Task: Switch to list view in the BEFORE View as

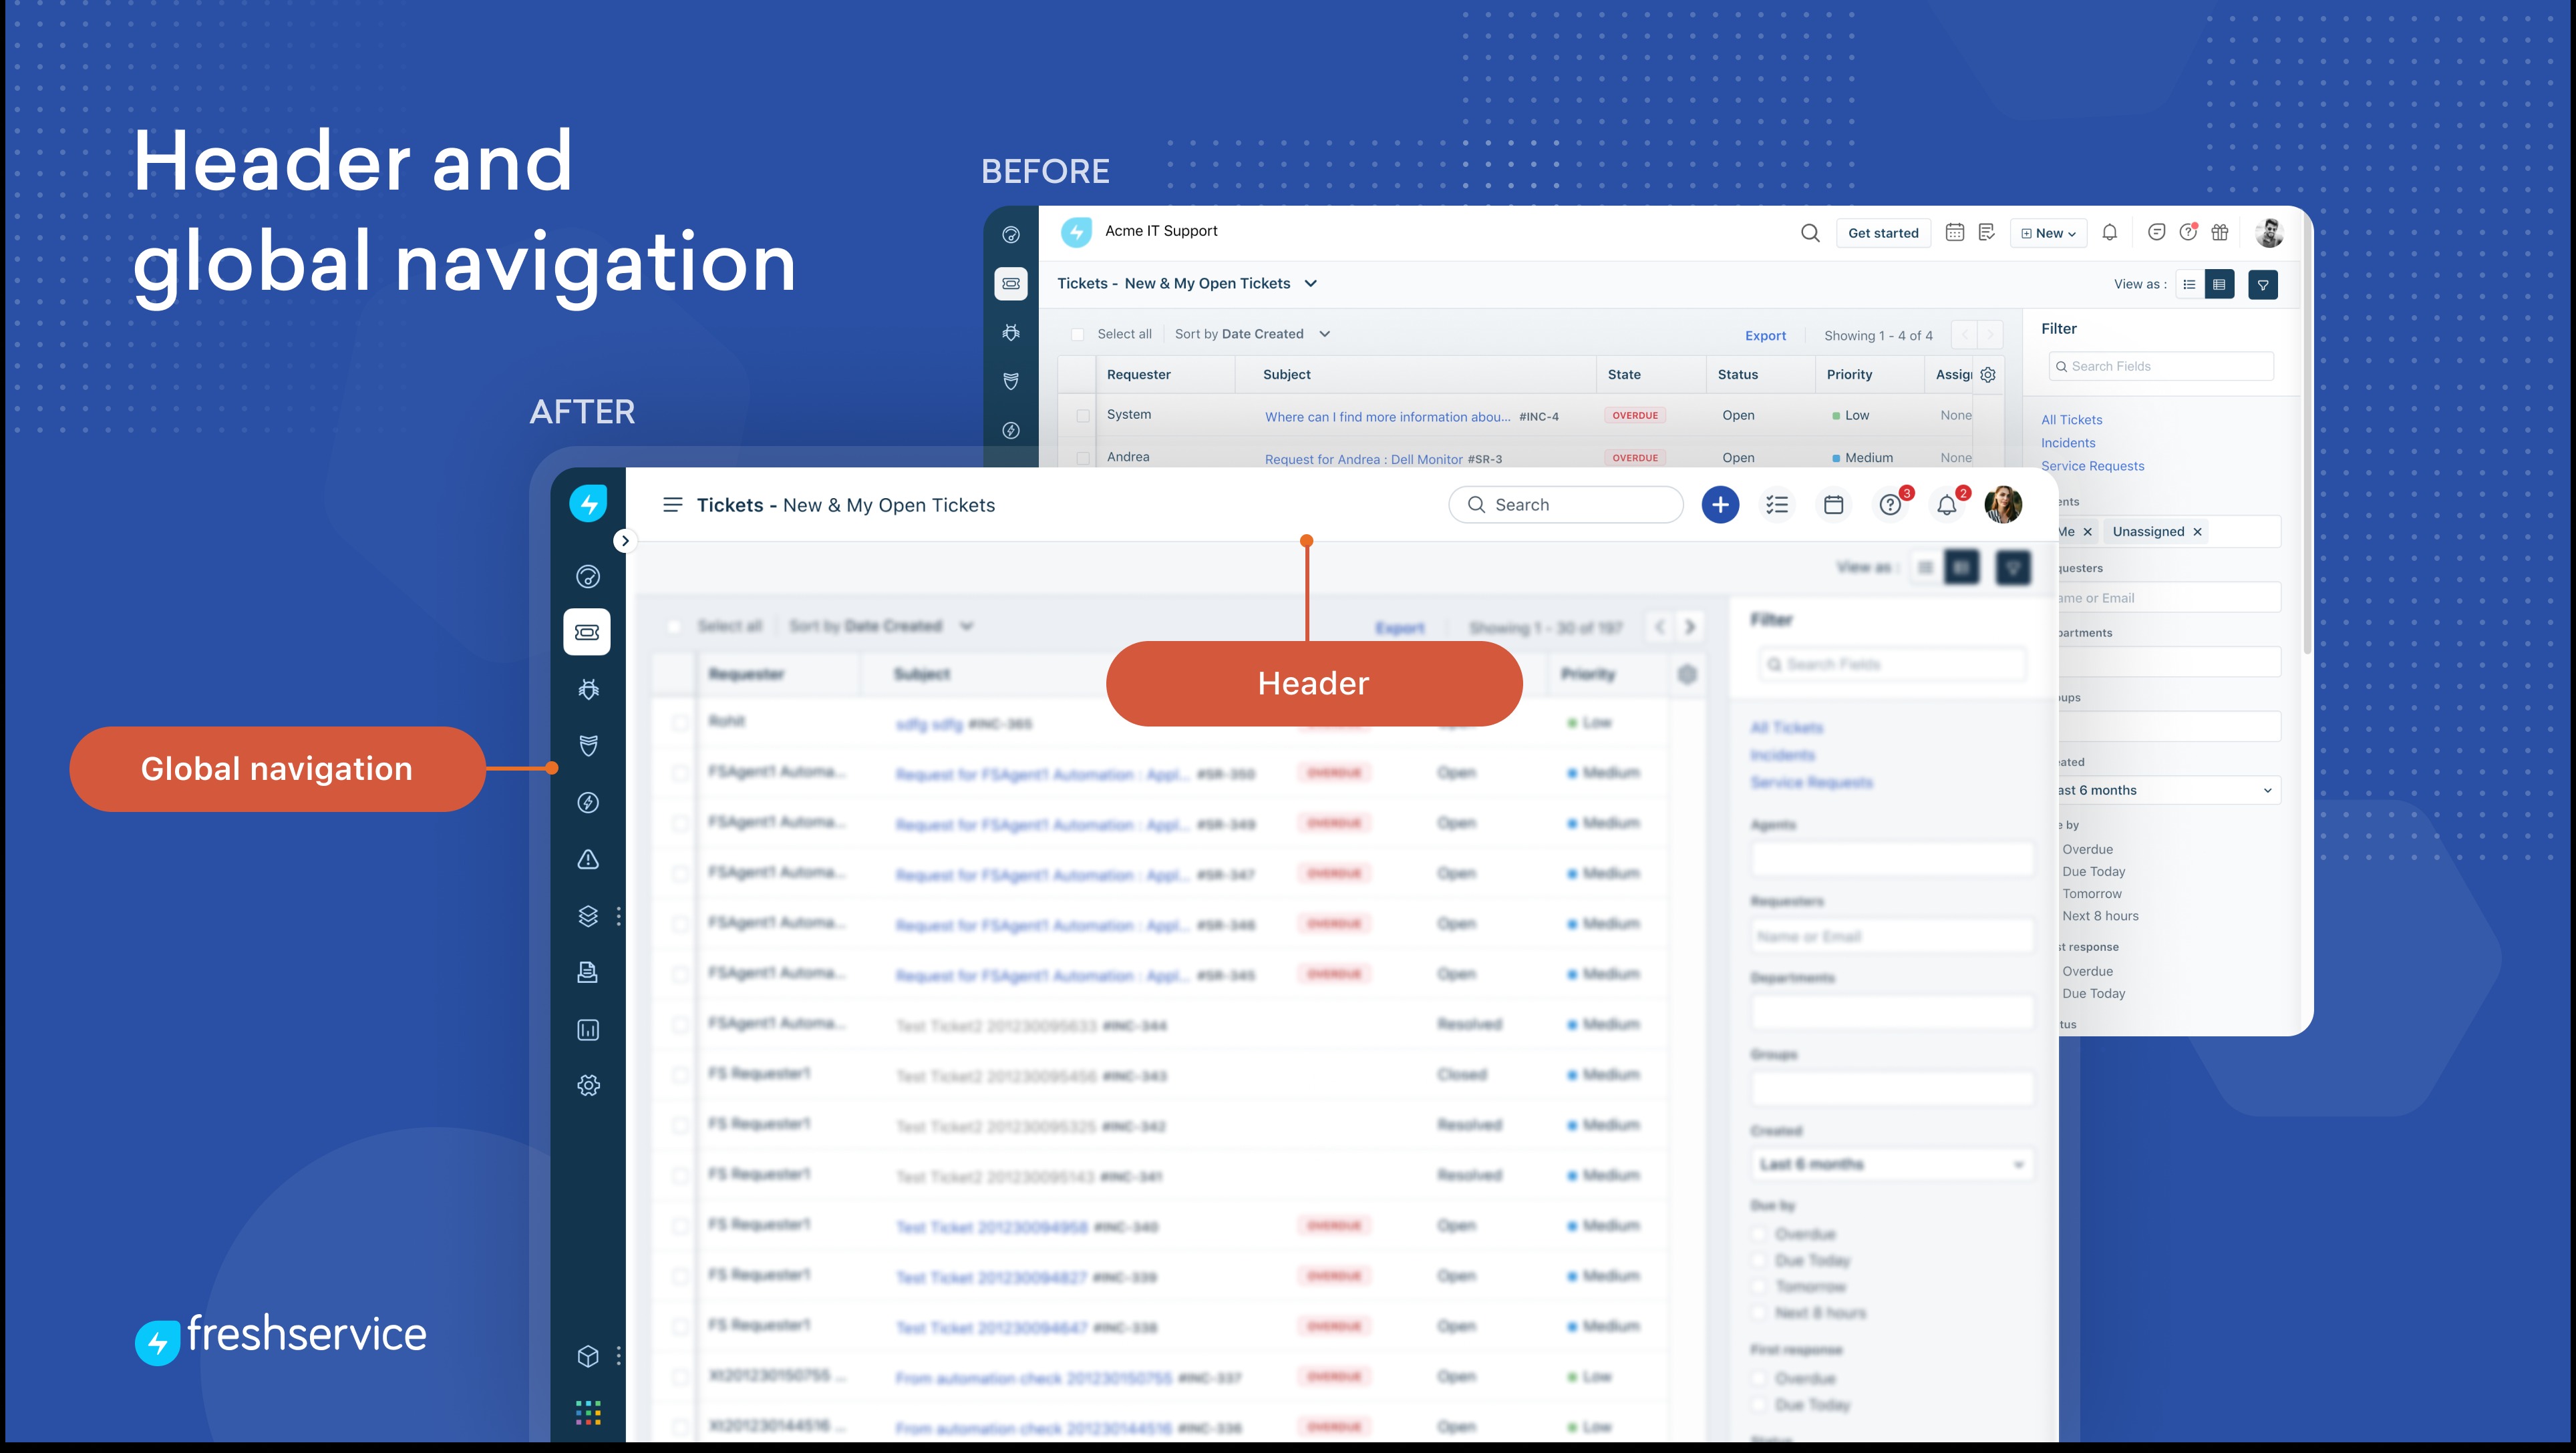Action: [x=2189, y=285]
